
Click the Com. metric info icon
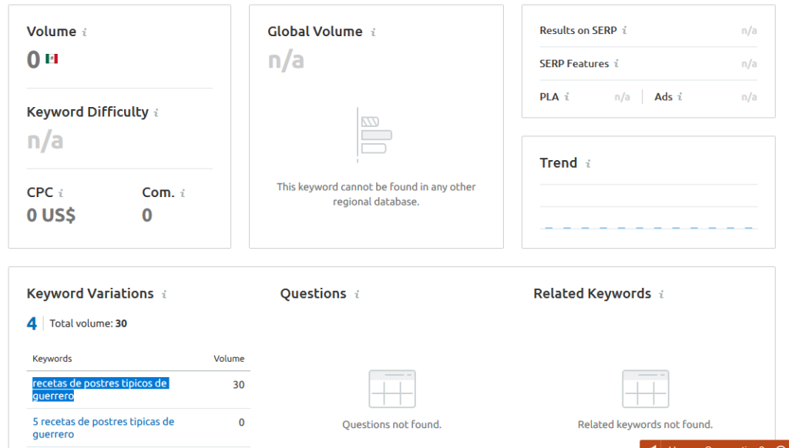[183, 192]
